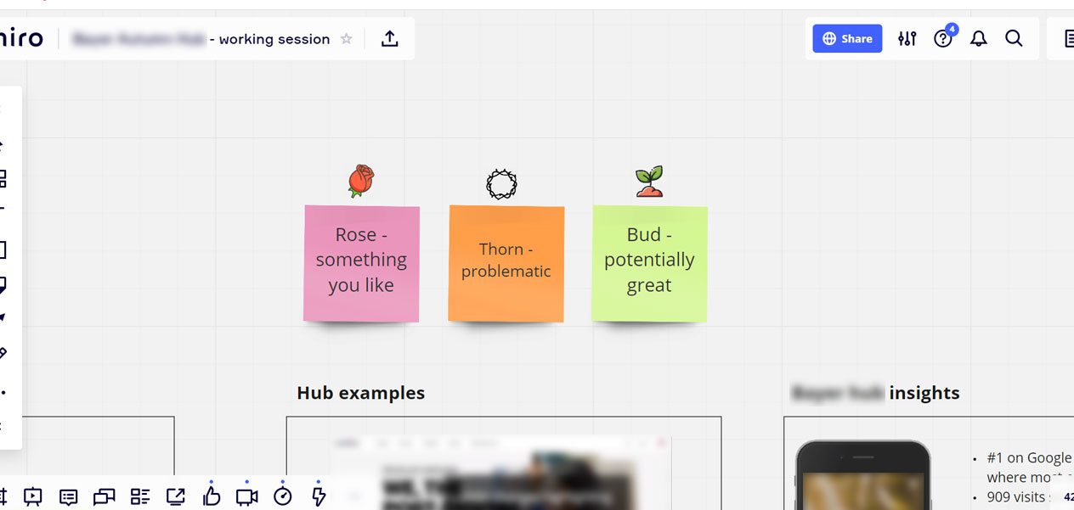The width and height of the screenshot is (1074, 510).
Task: Open the timer icon
Action: click(283, 497)
